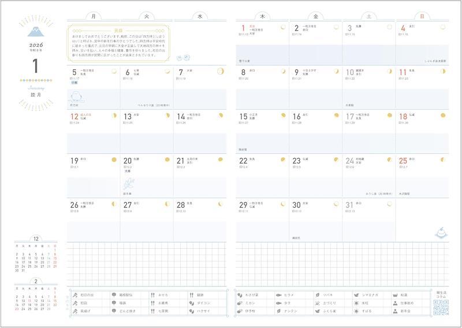Click the moon phase icon on January 15

tap(283, 116)
